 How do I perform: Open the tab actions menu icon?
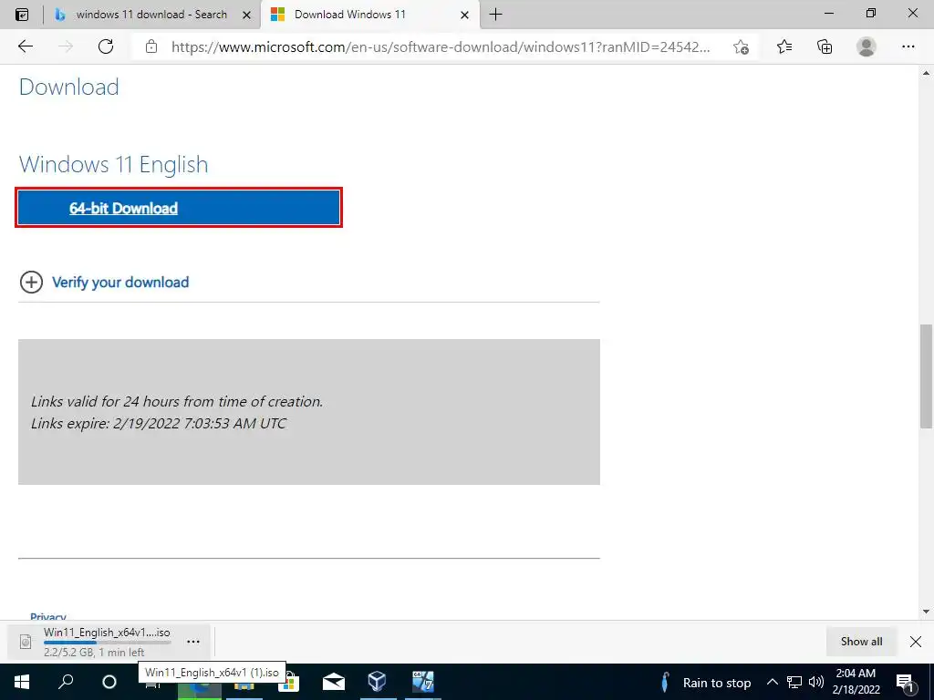pyautogui.click(x=22, y=15)
